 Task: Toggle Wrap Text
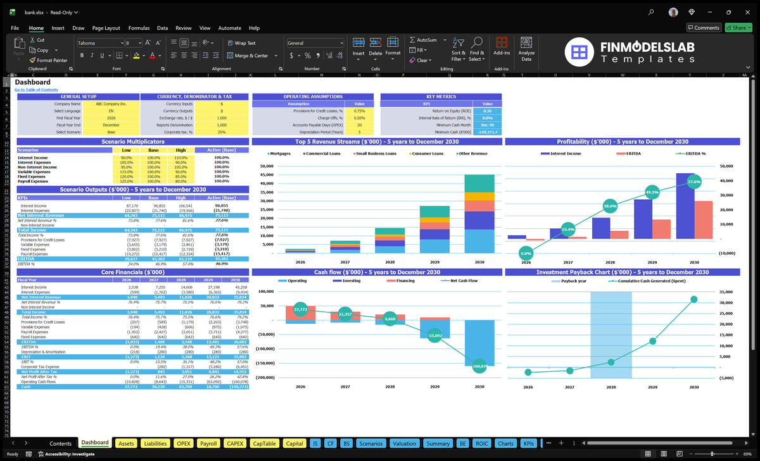(241, 43)
